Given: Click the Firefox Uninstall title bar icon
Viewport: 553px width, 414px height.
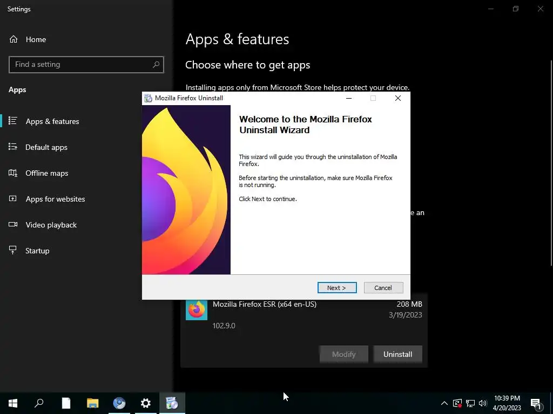Looking at the screenshot, I should [148, 98].
